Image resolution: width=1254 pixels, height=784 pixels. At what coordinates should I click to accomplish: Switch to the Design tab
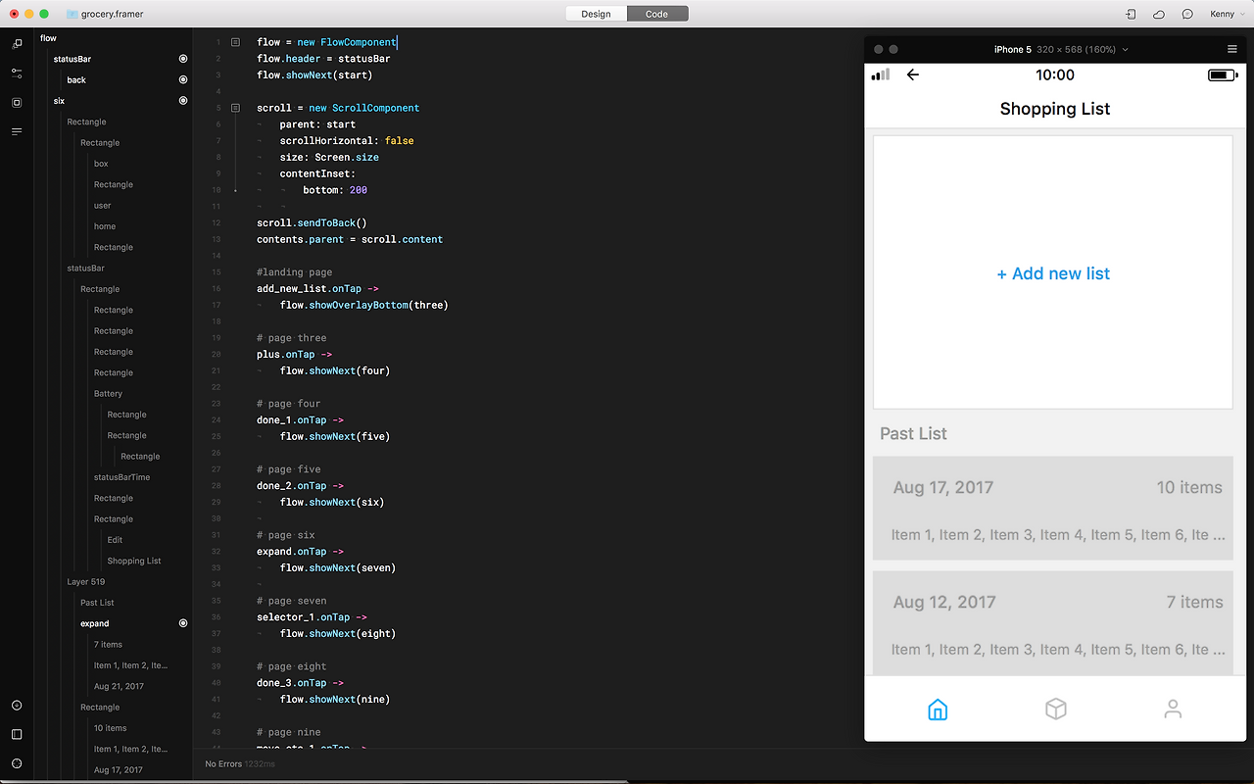click(596, 14)
